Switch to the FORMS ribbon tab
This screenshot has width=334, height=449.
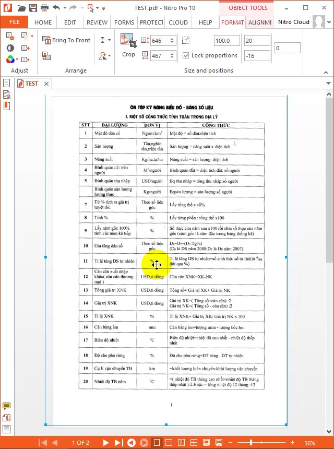pyautogui.click(x=124, y=22)
